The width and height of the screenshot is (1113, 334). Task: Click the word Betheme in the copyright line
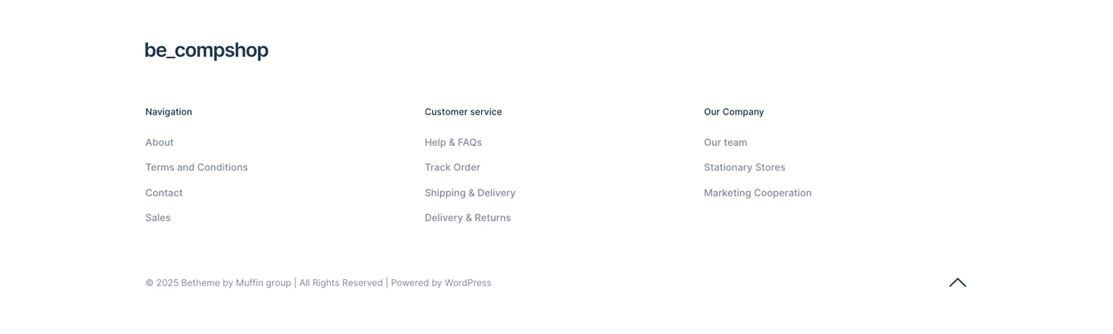(200, 283)
